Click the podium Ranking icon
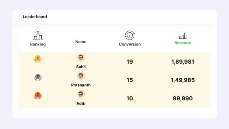229x129 pixels. [x=38, y=35]
